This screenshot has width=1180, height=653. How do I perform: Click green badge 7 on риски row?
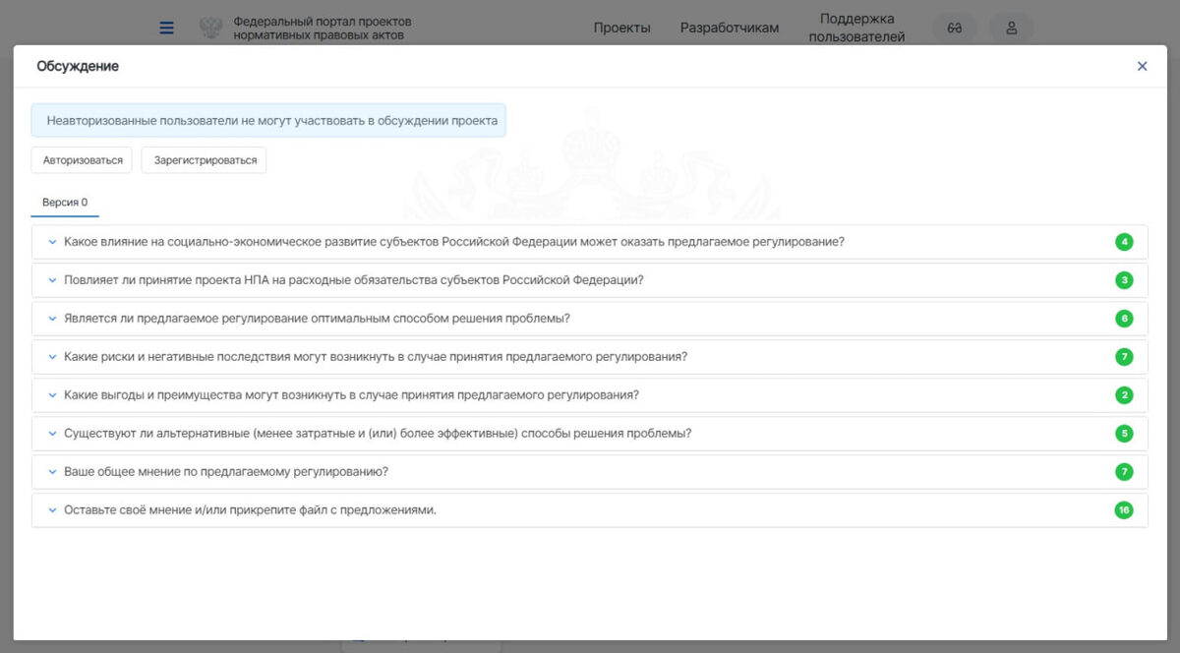(1124, 357)
